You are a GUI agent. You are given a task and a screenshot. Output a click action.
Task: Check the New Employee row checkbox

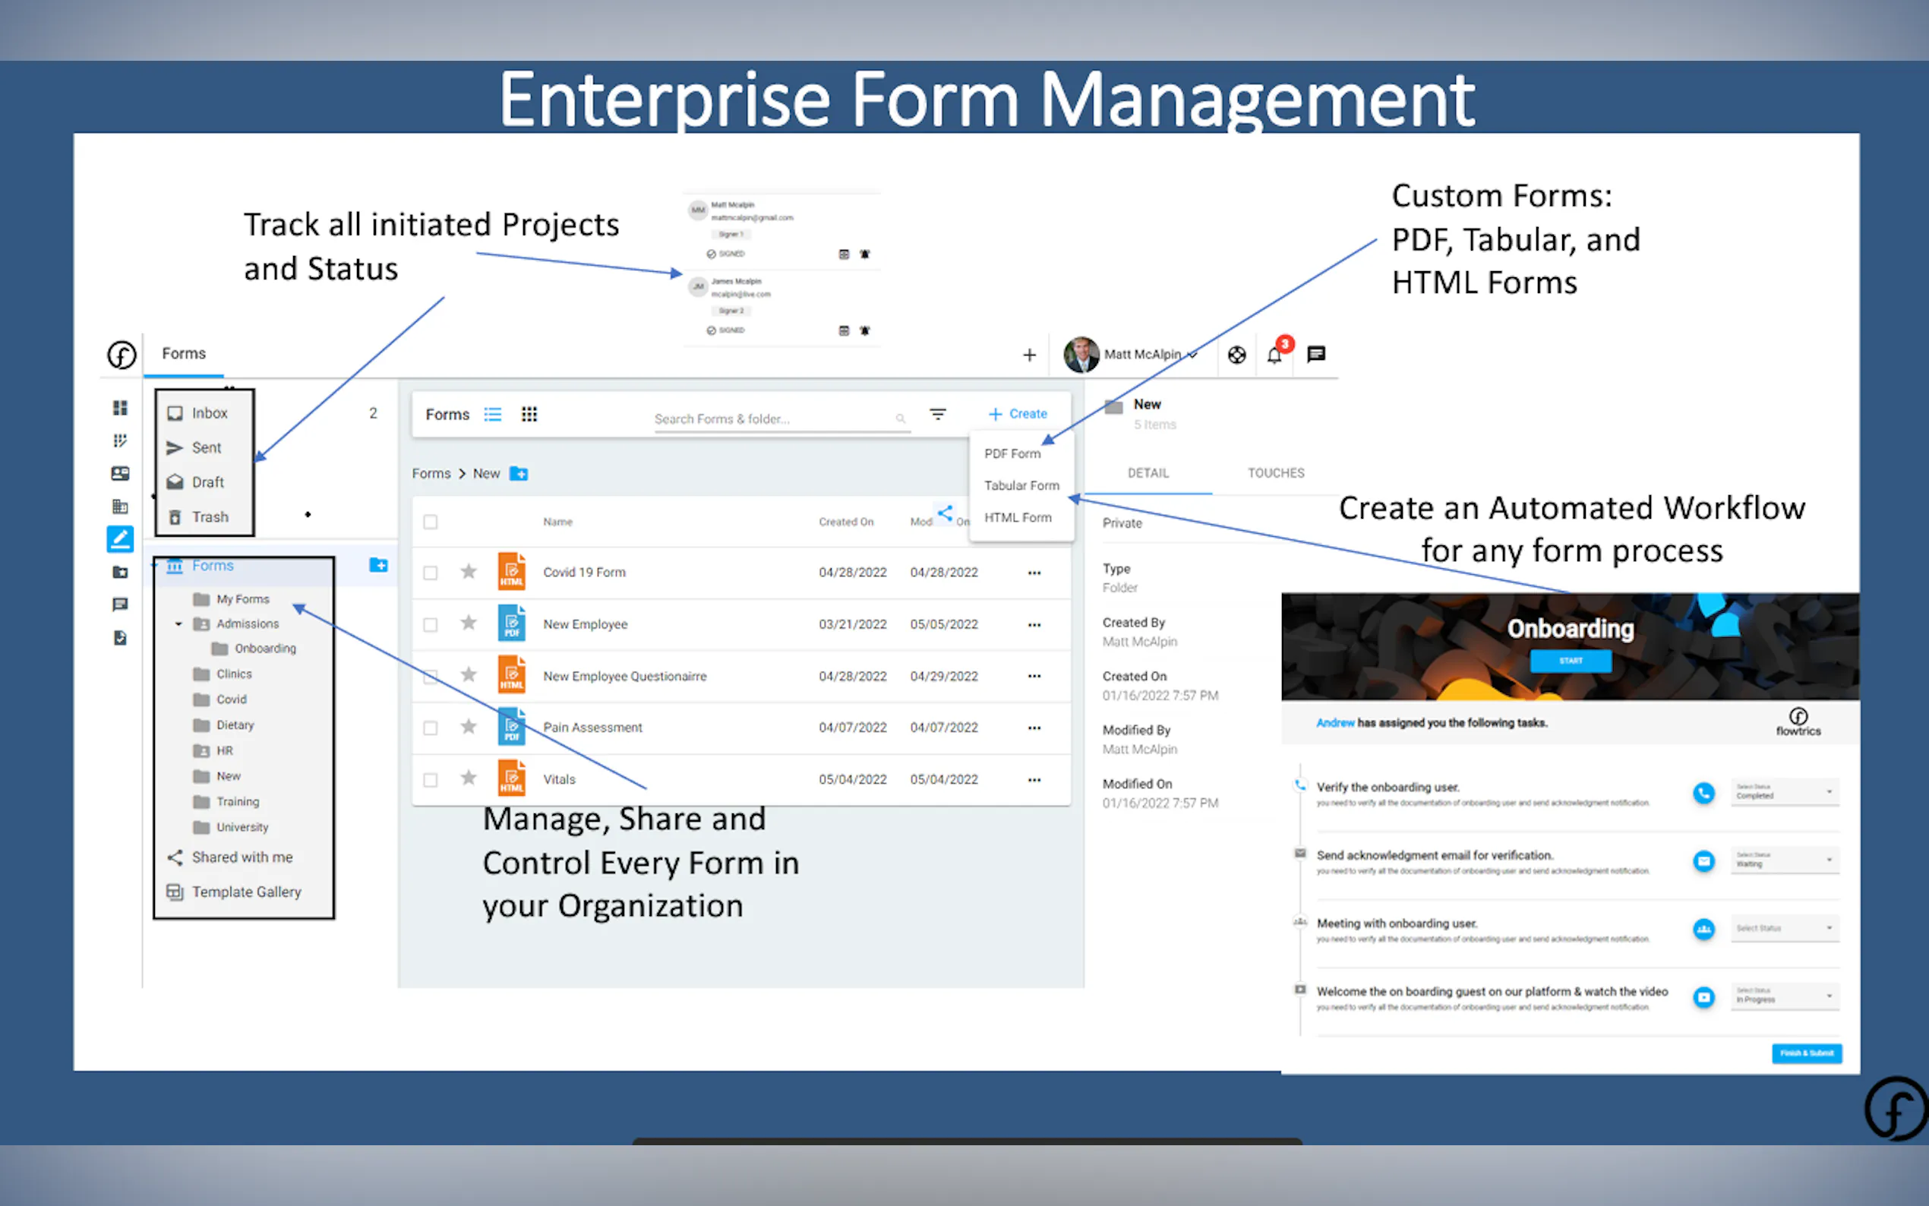point(431,624)
